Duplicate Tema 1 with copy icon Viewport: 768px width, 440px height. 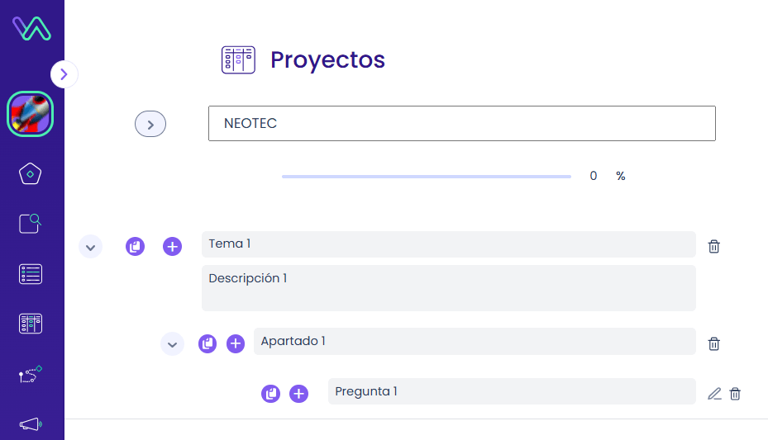point(136,246)
